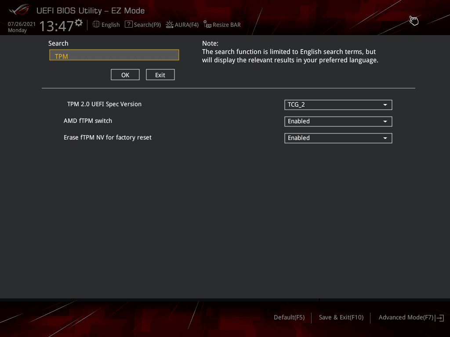Viewport: 450px width, 337px height.
Task: Click the 'Monday' weekday text
Action: click(x=17, y=30)
